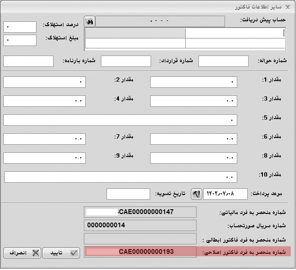Image resolution: width=296 pixels, height=270 pixels.
Task: Focus the شماره بارنامه text box
Action: pos(28,61)
